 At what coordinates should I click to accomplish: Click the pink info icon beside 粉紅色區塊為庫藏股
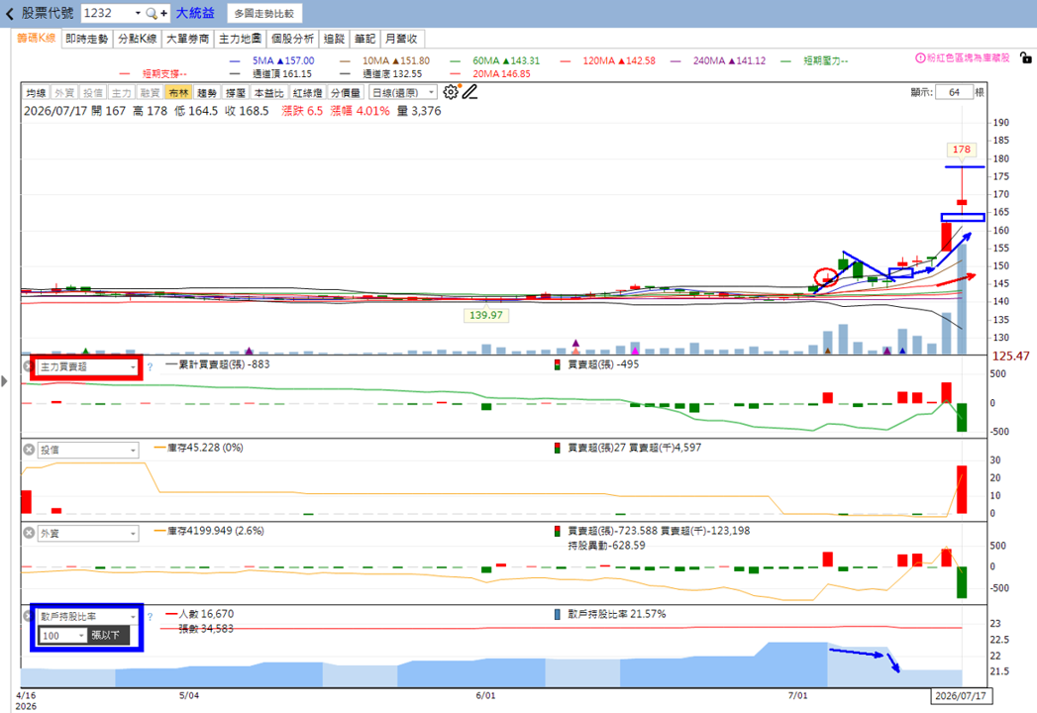(x=919, y=57)
